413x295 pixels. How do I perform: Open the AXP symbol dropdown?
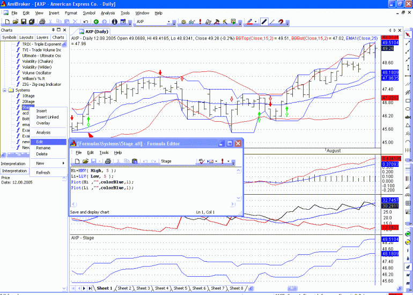169,22
